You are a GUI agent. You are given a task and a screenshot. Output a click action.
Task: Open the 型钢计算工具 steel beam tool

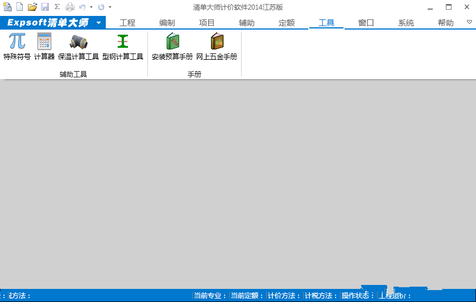[x=123, y=47]
